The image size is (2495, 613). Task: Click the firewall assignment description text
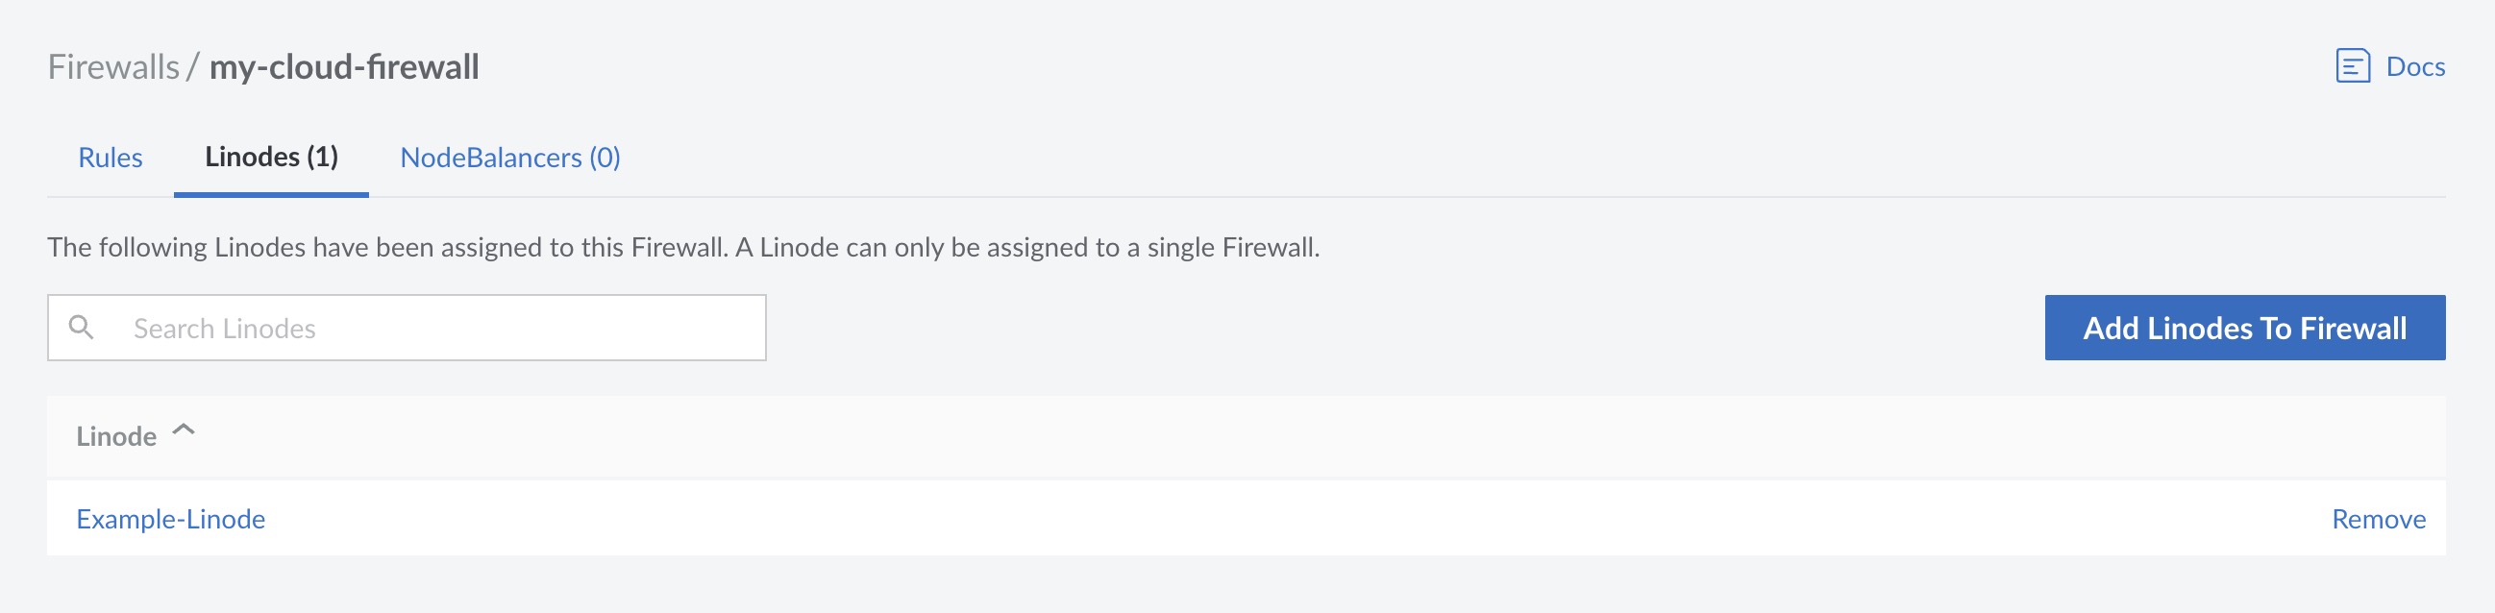(684, 245)
